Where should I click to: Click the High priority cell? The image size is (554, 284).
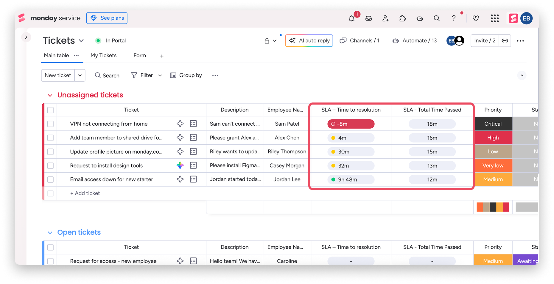pyautogui.click(x=493, y=138)
